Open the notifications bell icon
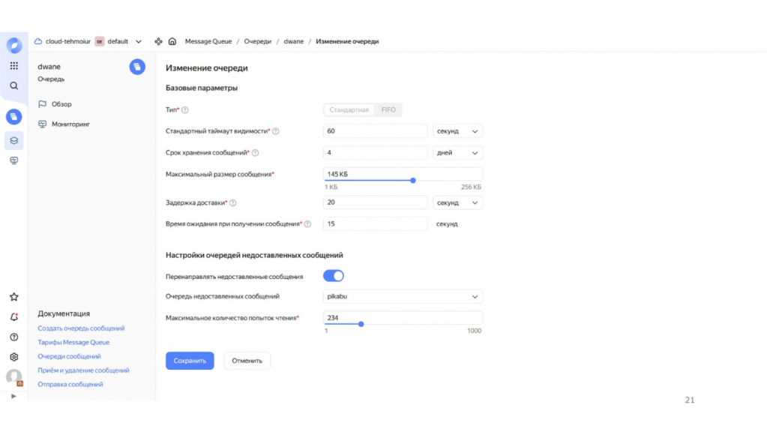This screenshot has height=432, width=767. [x=13, y=317]
